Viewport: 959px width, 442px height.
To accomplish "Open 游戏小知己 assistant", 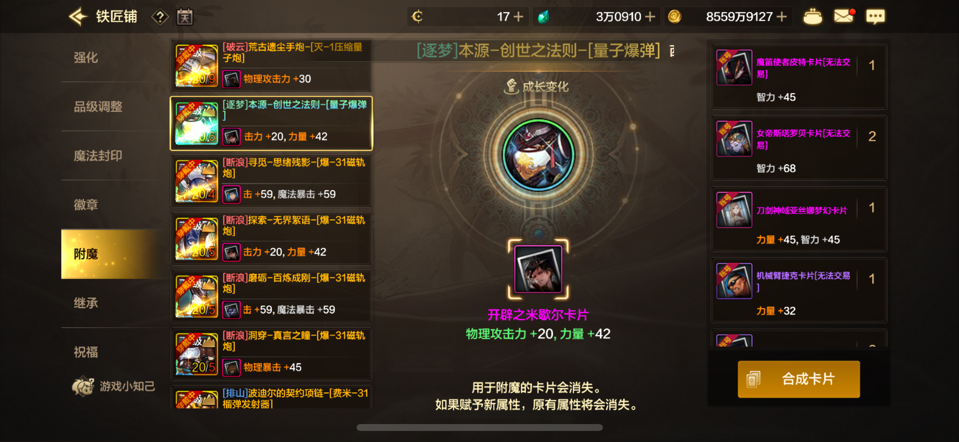I will pyautogui.click(x=114, y=386).
